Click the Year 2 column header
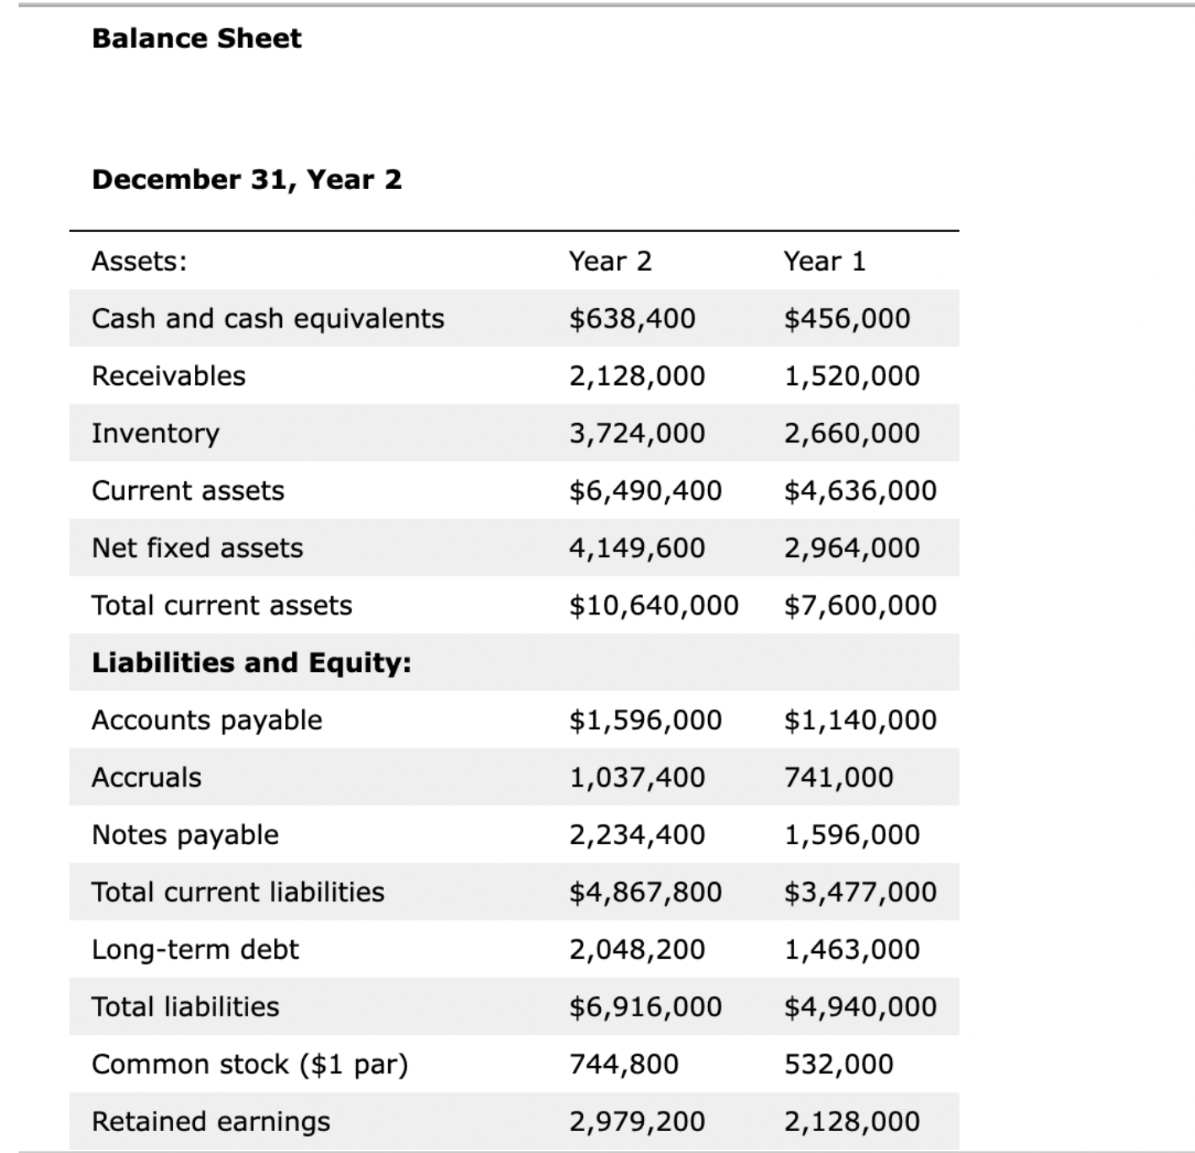1195x1153 pixels. [611, 261]
